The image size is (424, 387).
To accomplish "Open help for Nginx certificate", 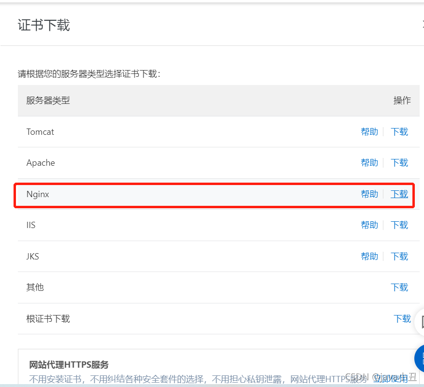I will coord(369,194).
